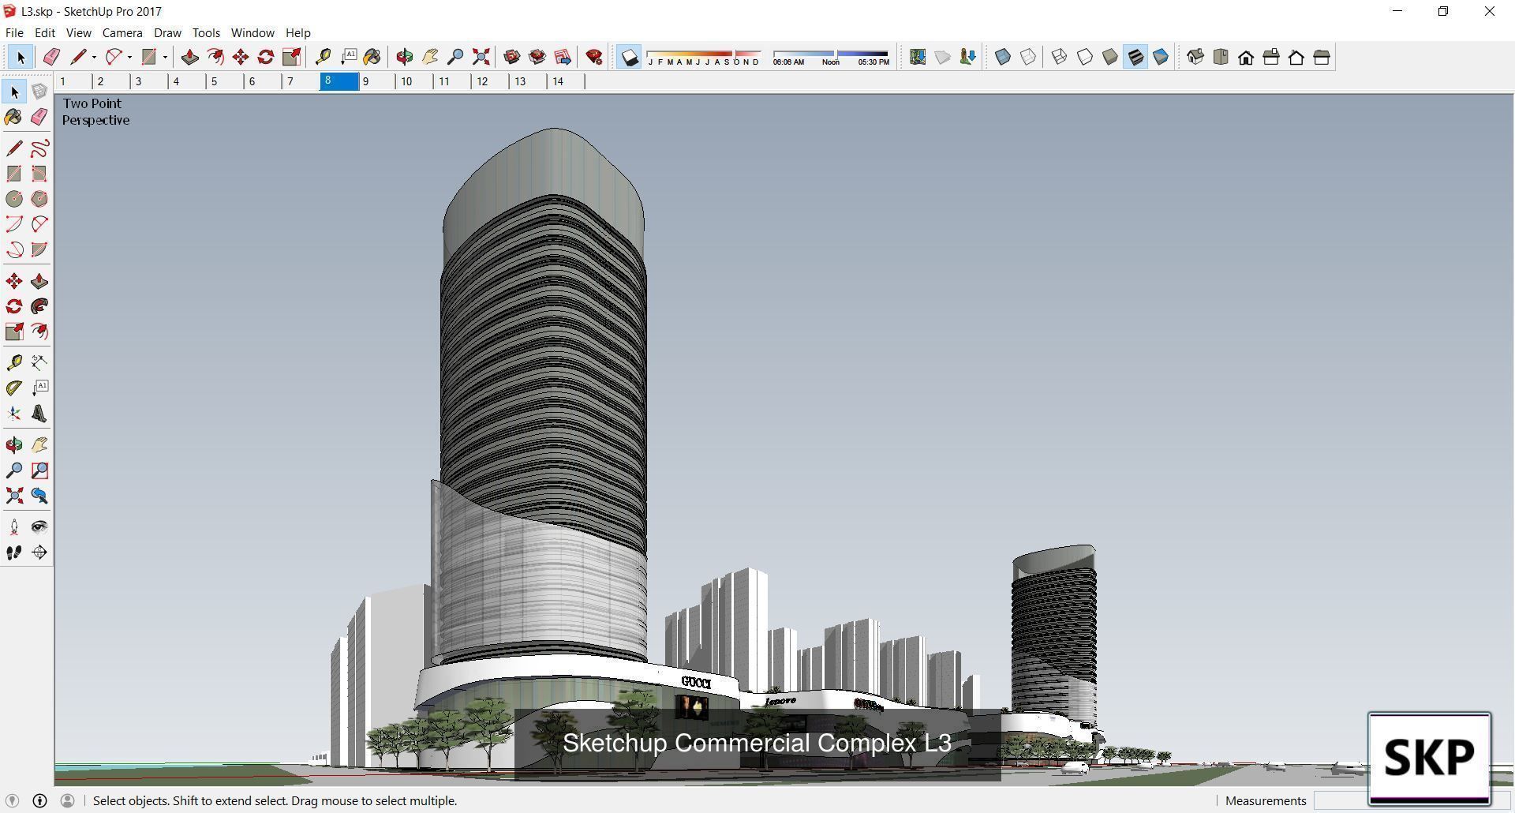
Task: Open the Extension Manager ruby icon
Action: click(594, 57)
